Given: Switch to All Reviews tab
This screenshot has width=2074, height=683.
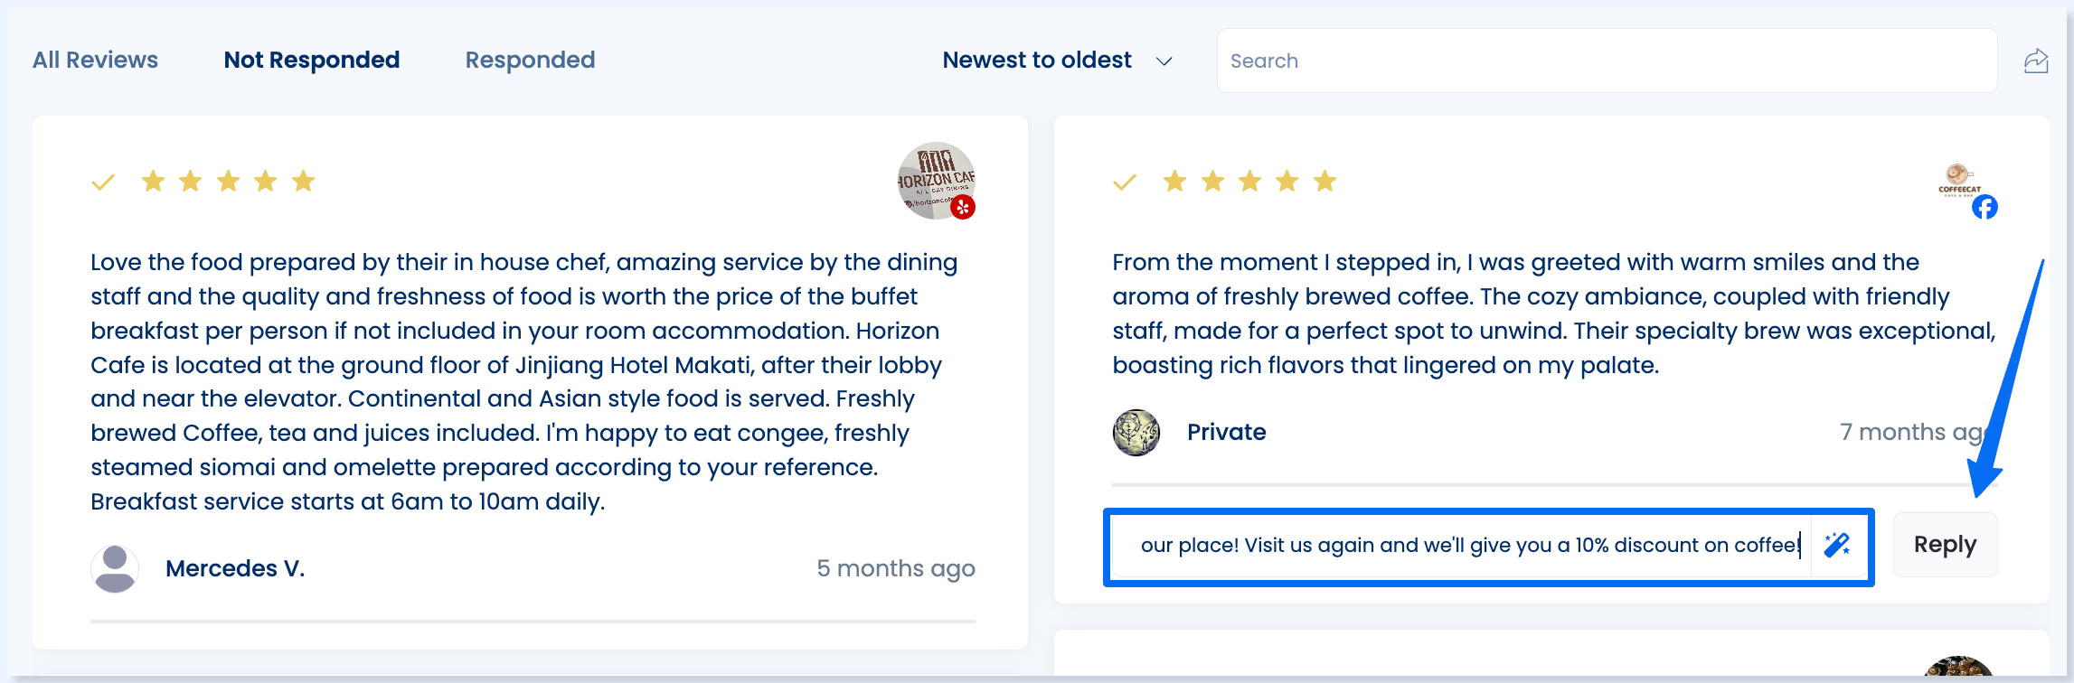Looking at the screenshot, I should 95,61.
